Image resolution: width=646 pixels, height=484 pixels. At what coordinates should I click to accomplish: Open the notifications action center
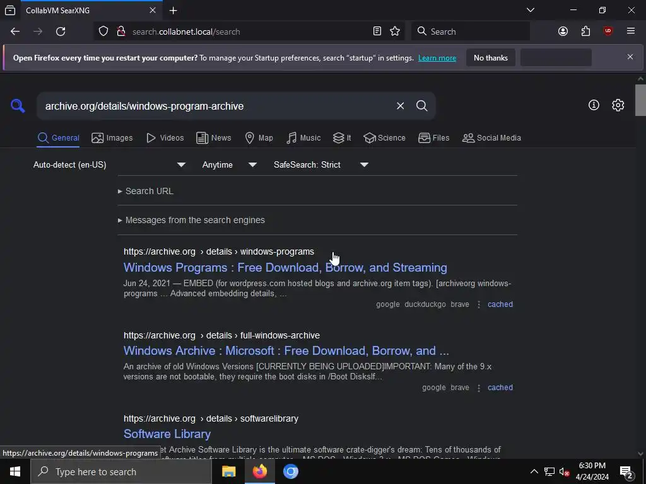tap(626, 472)
